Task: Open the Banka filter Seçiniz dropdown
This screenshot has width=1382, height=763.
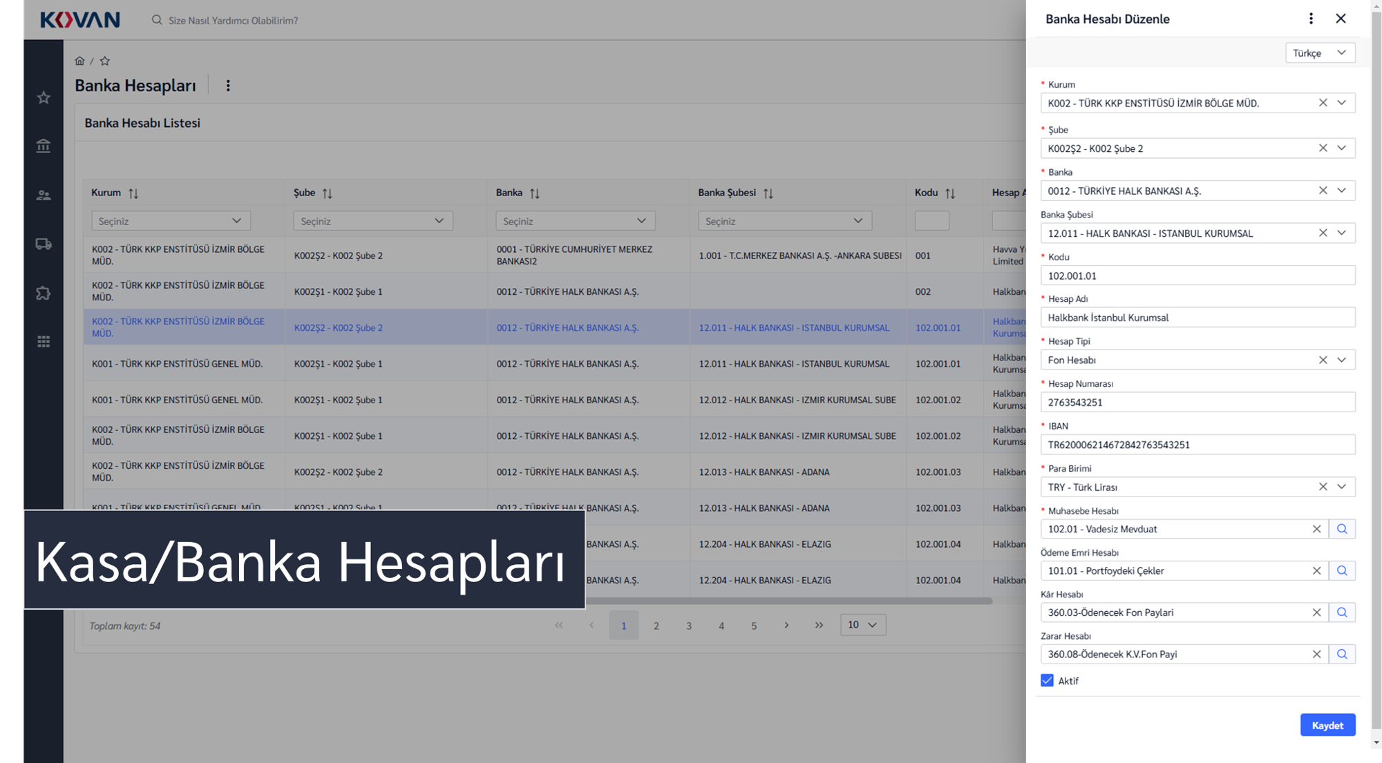Action: [x=574, y=221]
